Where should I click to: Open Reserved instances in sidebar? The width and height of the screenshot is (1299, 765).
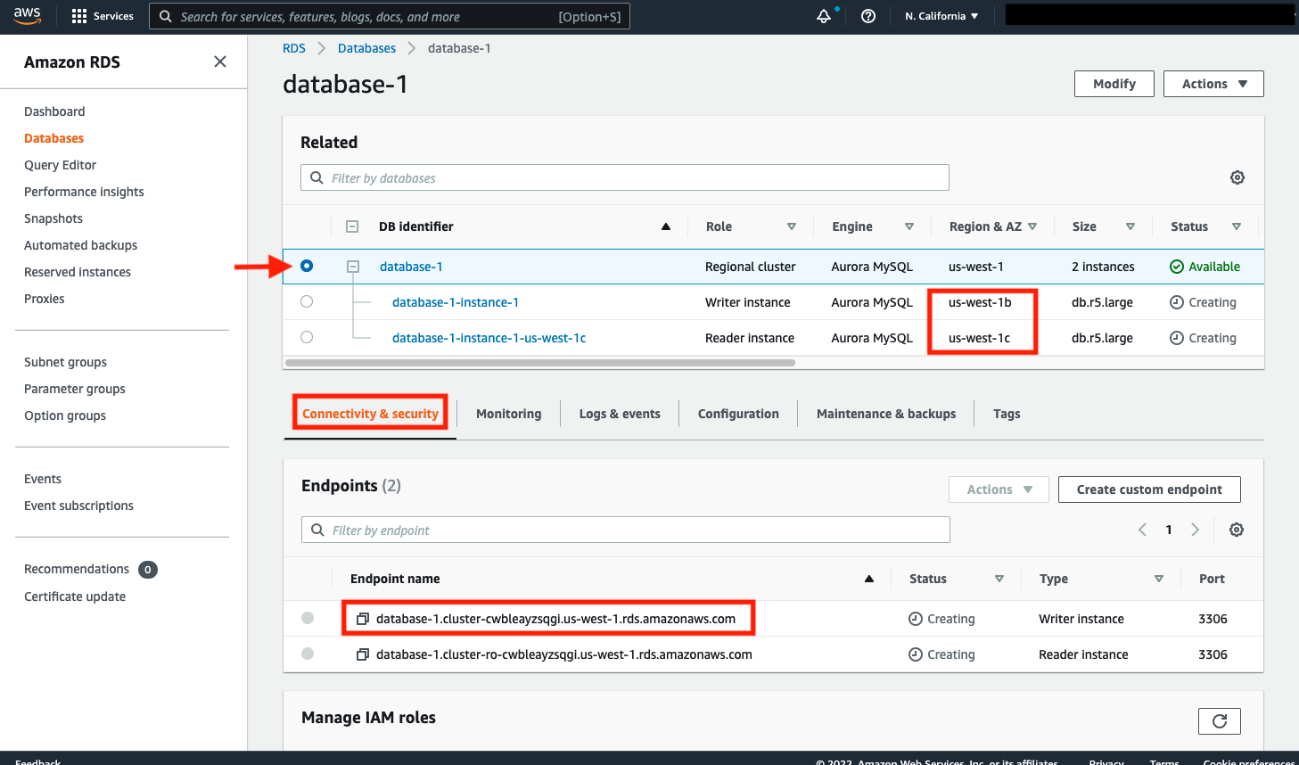[x=78, y=272]
